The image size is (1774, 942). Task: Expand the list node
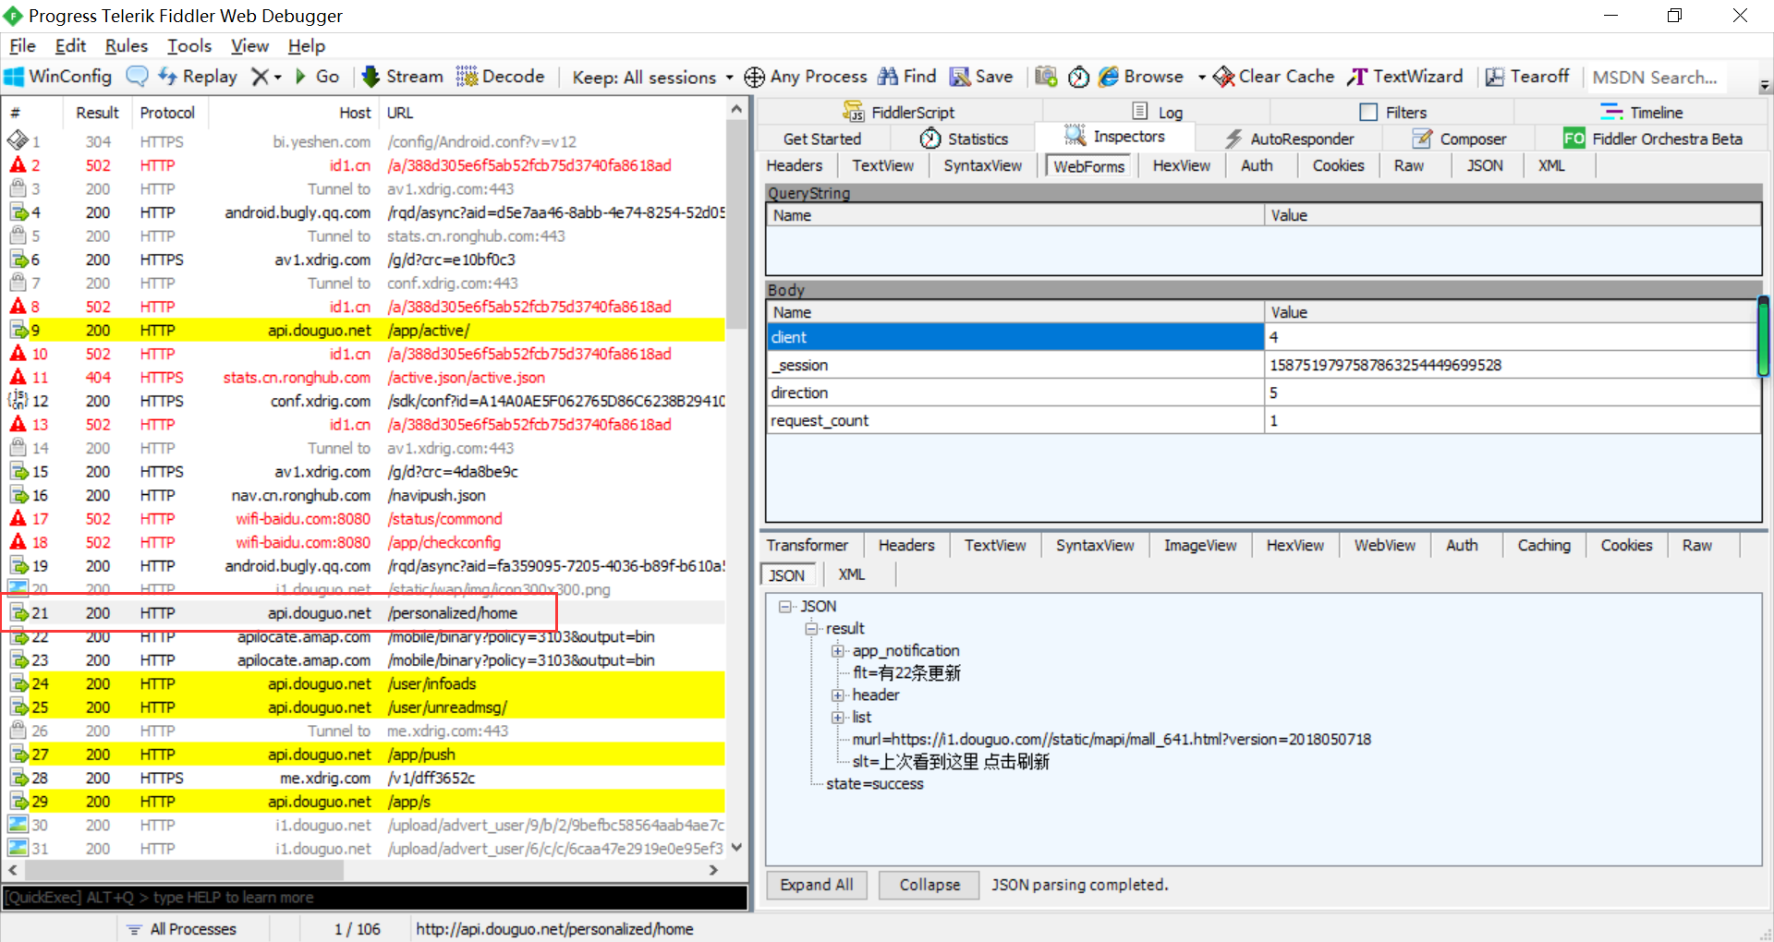[837, 718]
